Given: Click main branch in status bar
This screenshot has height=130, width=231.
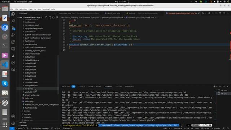Looking at the screenshot, I should pos(18,129).
